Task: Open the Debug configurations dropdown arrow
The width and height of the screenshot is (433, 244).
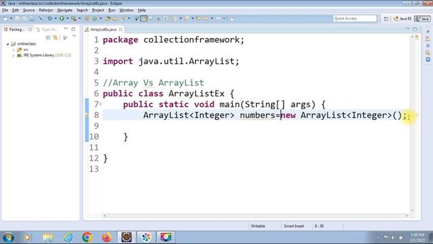Action: pyautogui.click(x=55, y=18)
